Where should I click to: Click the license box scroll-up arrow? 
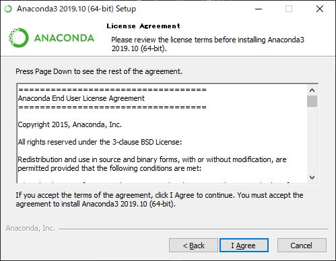312,90
